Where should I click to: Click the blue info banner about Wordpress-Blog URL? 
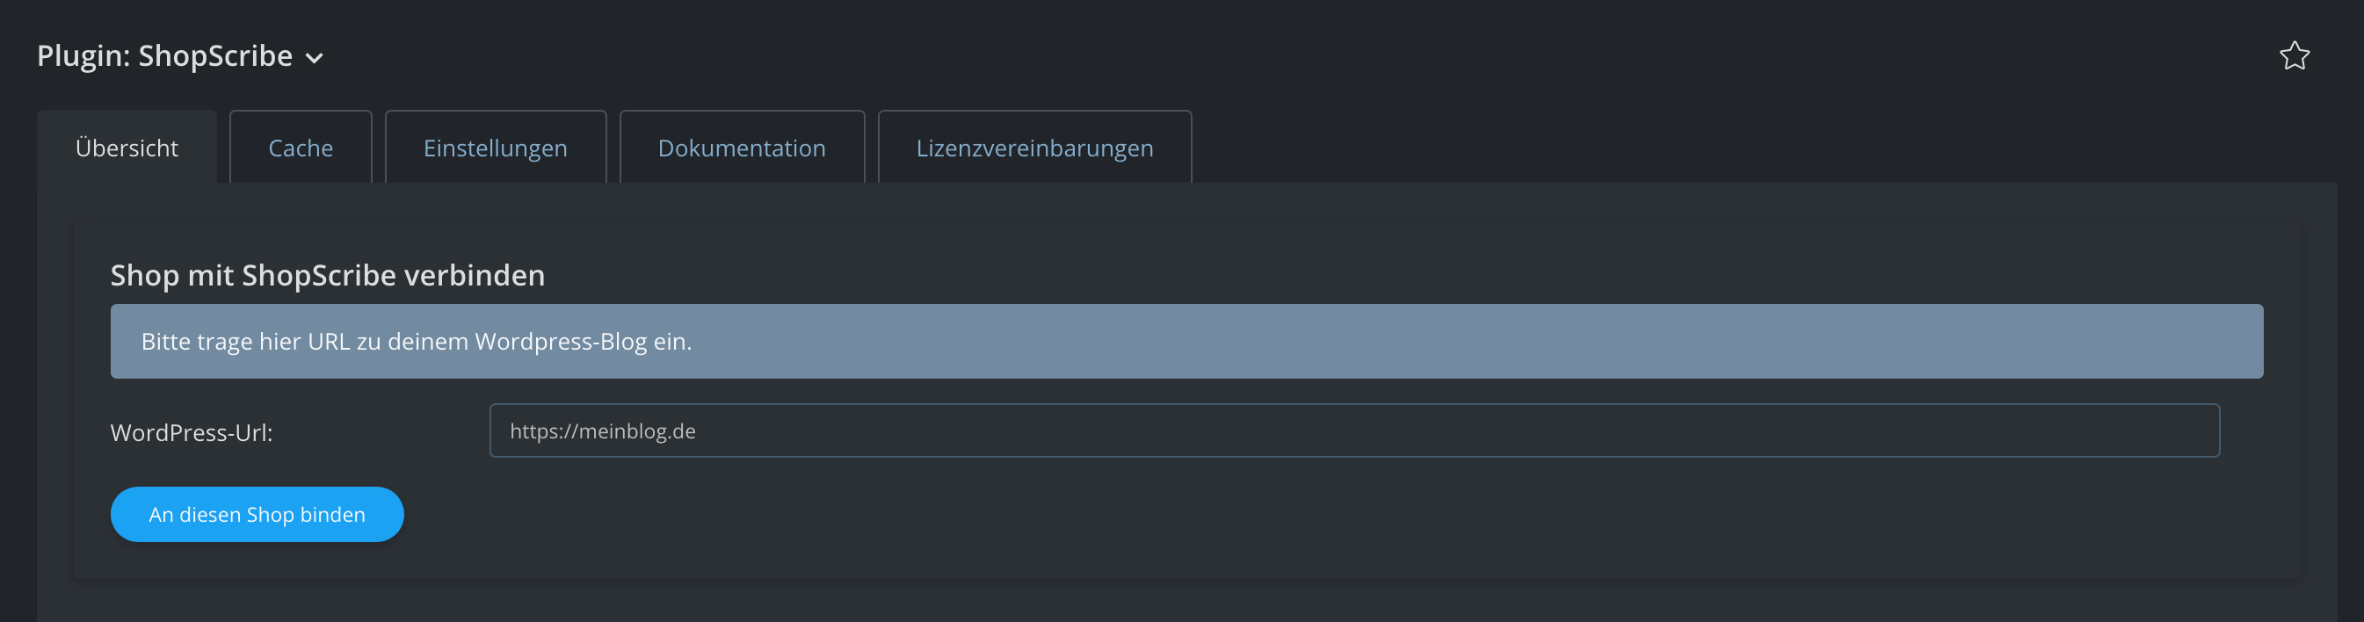click(x=1186, y=341)
